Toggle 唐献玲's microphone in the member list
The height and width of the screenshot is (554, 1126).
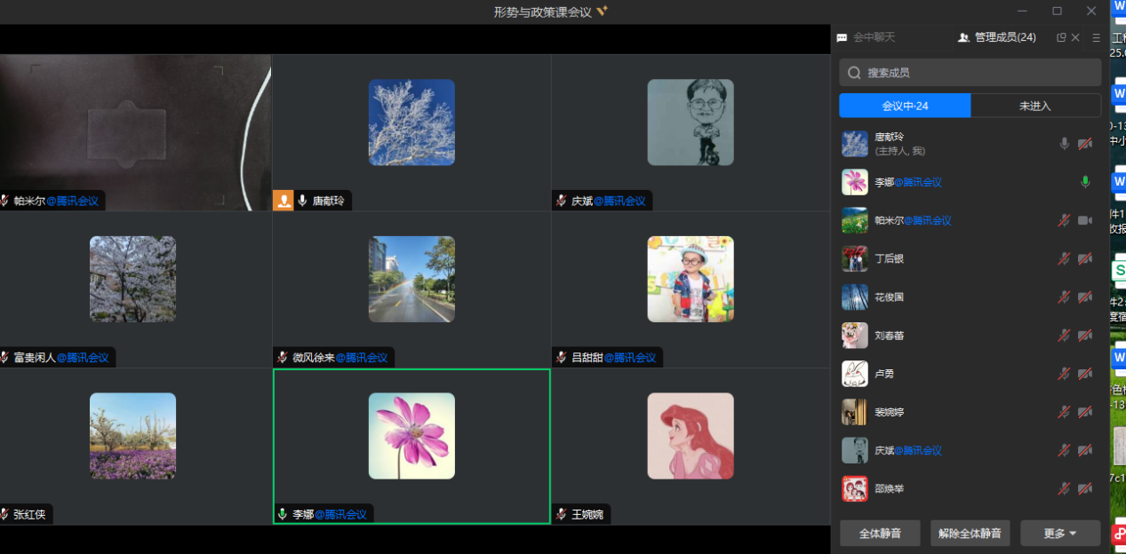tap(1064, 144)
